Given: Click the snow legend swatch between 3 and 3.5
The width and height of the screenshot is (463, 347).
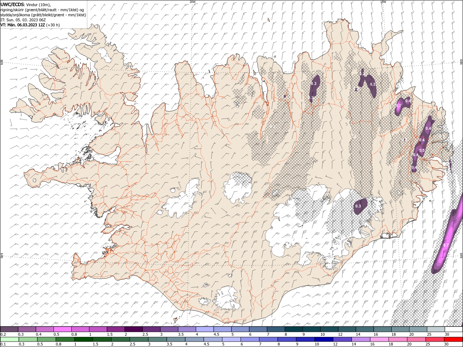Looking at the screenshot, I should click(x=169, y=329).
